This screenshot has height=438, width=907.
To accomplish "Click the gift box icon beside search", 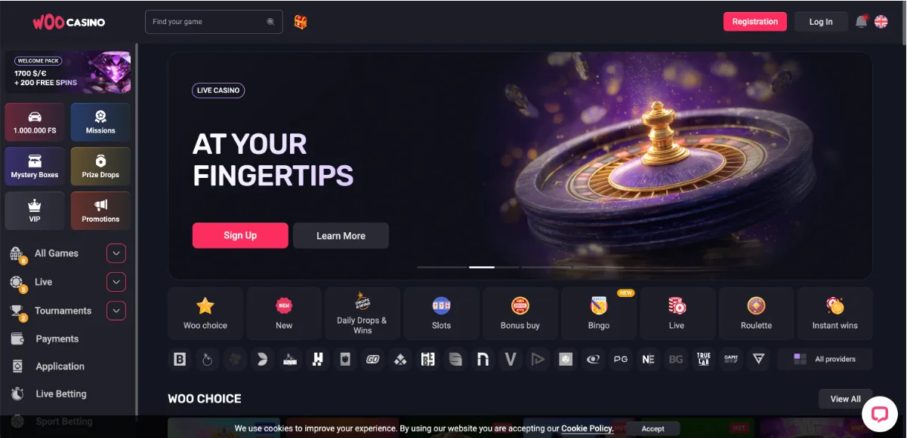I will [301, 22].
